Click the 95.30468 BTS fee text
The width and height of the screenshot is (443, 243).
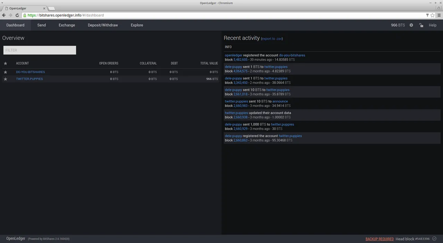click(x=282, y=140)
